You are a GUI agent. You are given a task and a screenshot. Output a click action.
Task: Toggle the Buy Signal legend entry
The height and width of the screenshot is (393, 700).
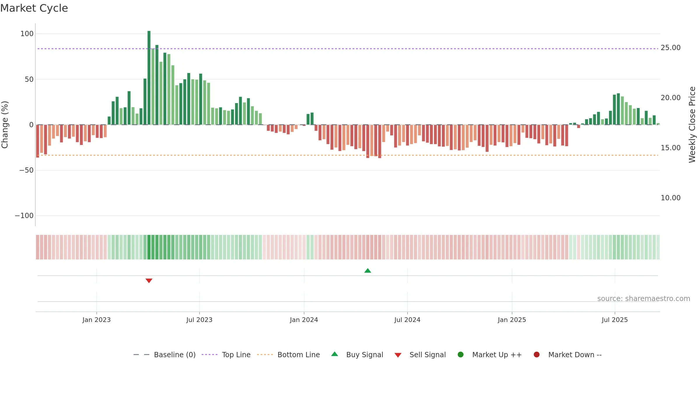point(357,355)
